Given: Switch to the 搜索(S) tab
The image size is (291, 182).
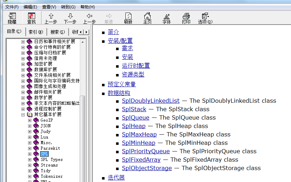Looking at the screenshot, I should 58,32.
